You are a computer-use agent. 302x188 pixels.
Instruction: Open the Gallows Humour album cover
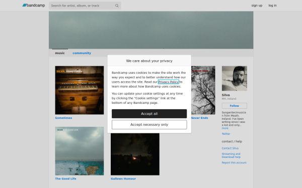coord(135,154)
